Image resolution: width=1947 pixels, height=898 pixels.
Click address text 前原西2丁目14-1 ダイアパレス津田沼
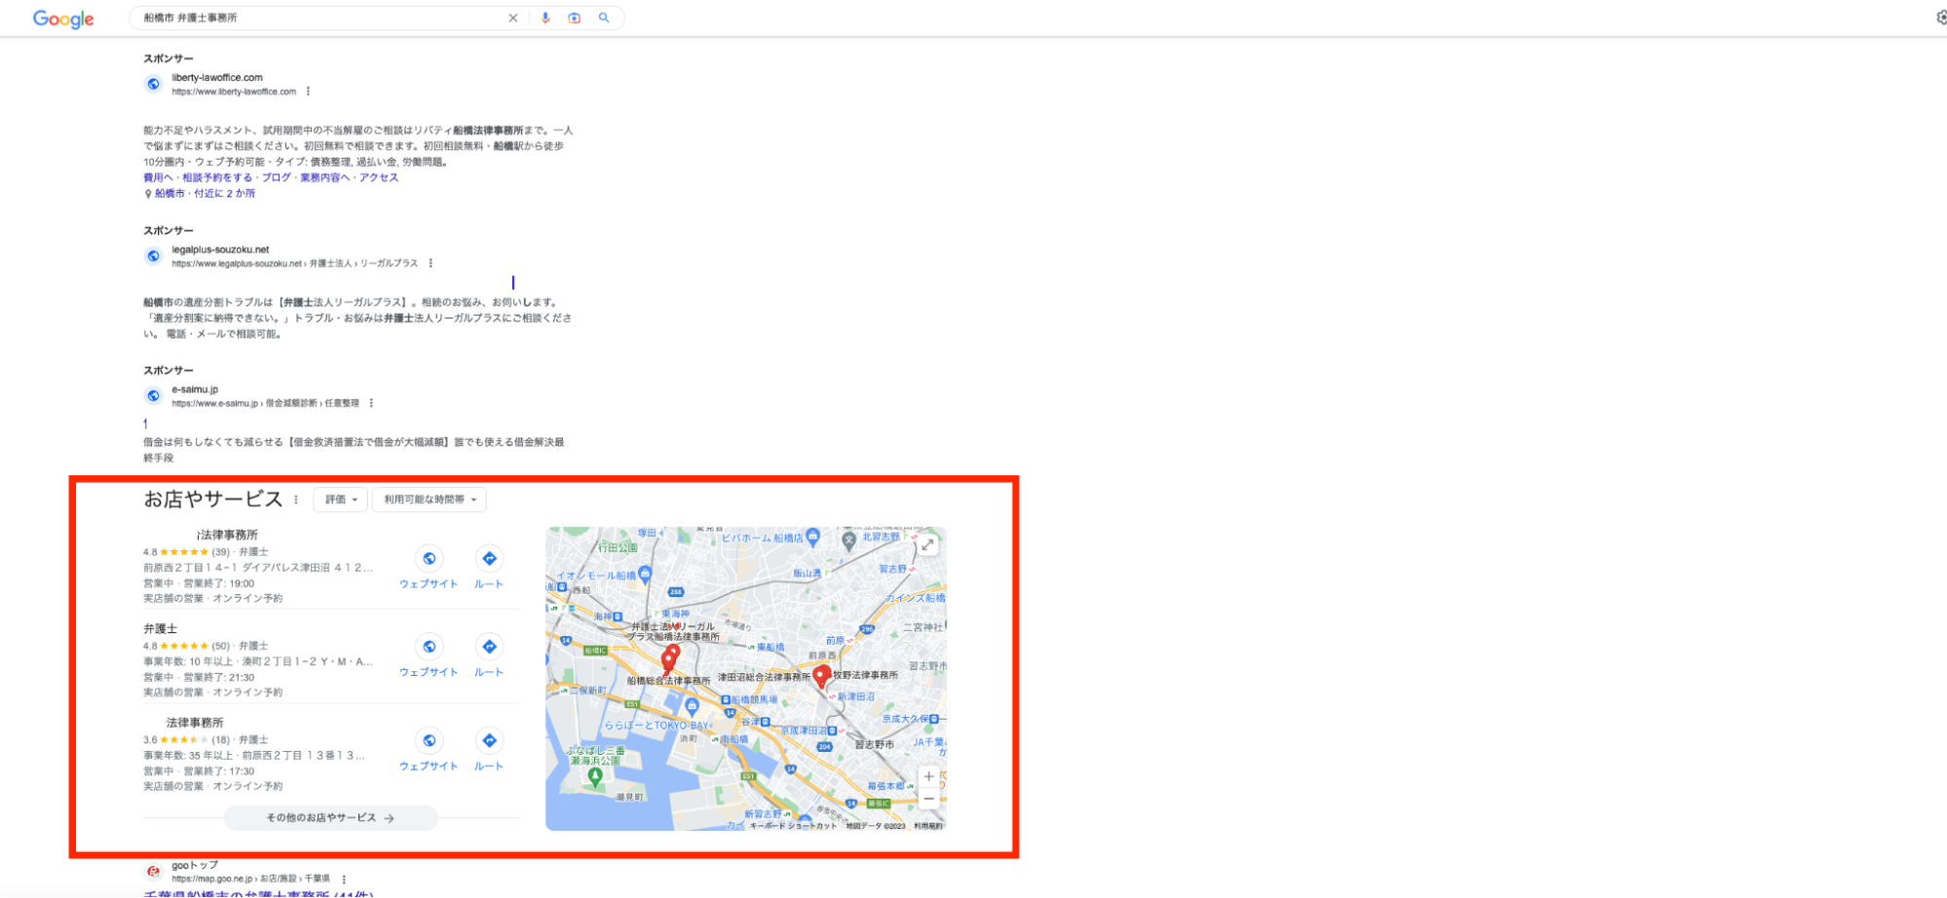(258, 568)
